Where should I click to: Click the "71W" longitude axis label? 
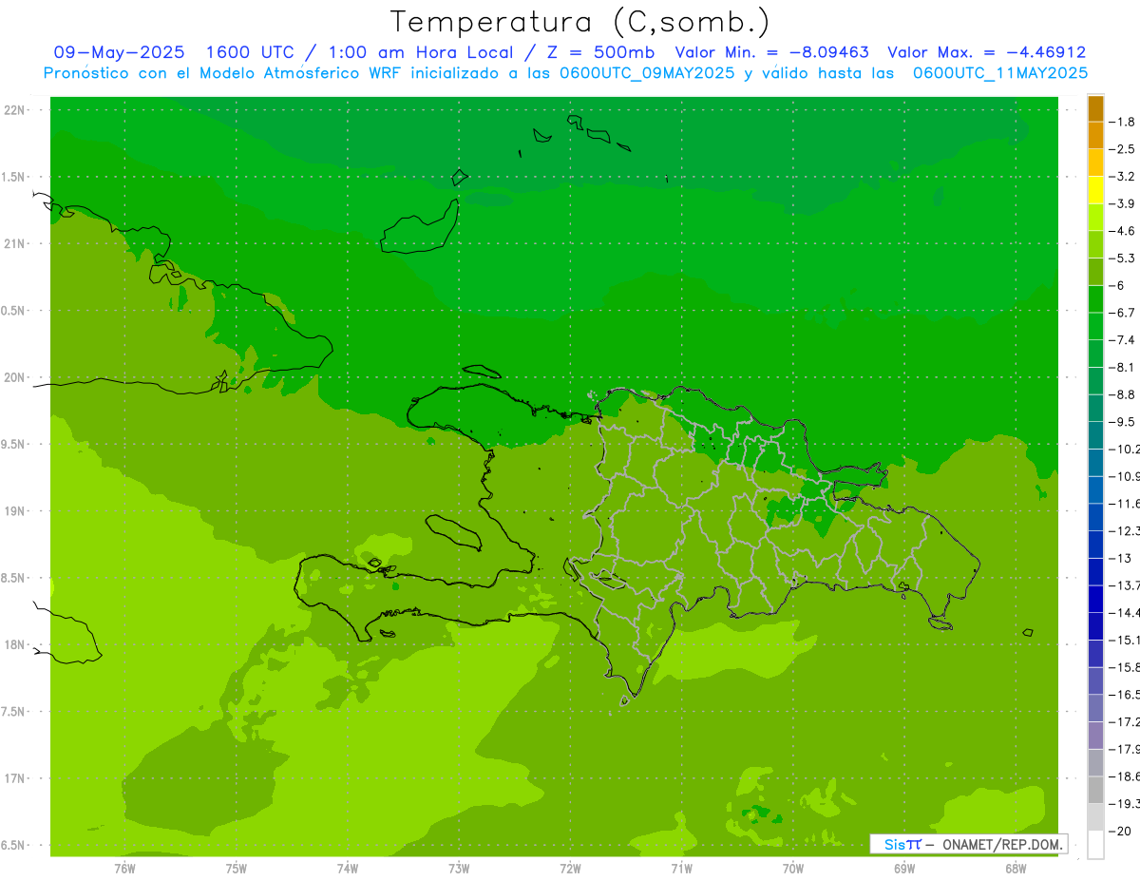pos(681,868)
